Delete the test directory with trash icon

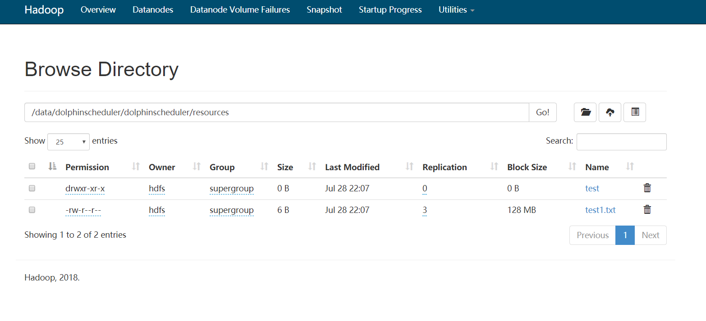tap(647, 188)
